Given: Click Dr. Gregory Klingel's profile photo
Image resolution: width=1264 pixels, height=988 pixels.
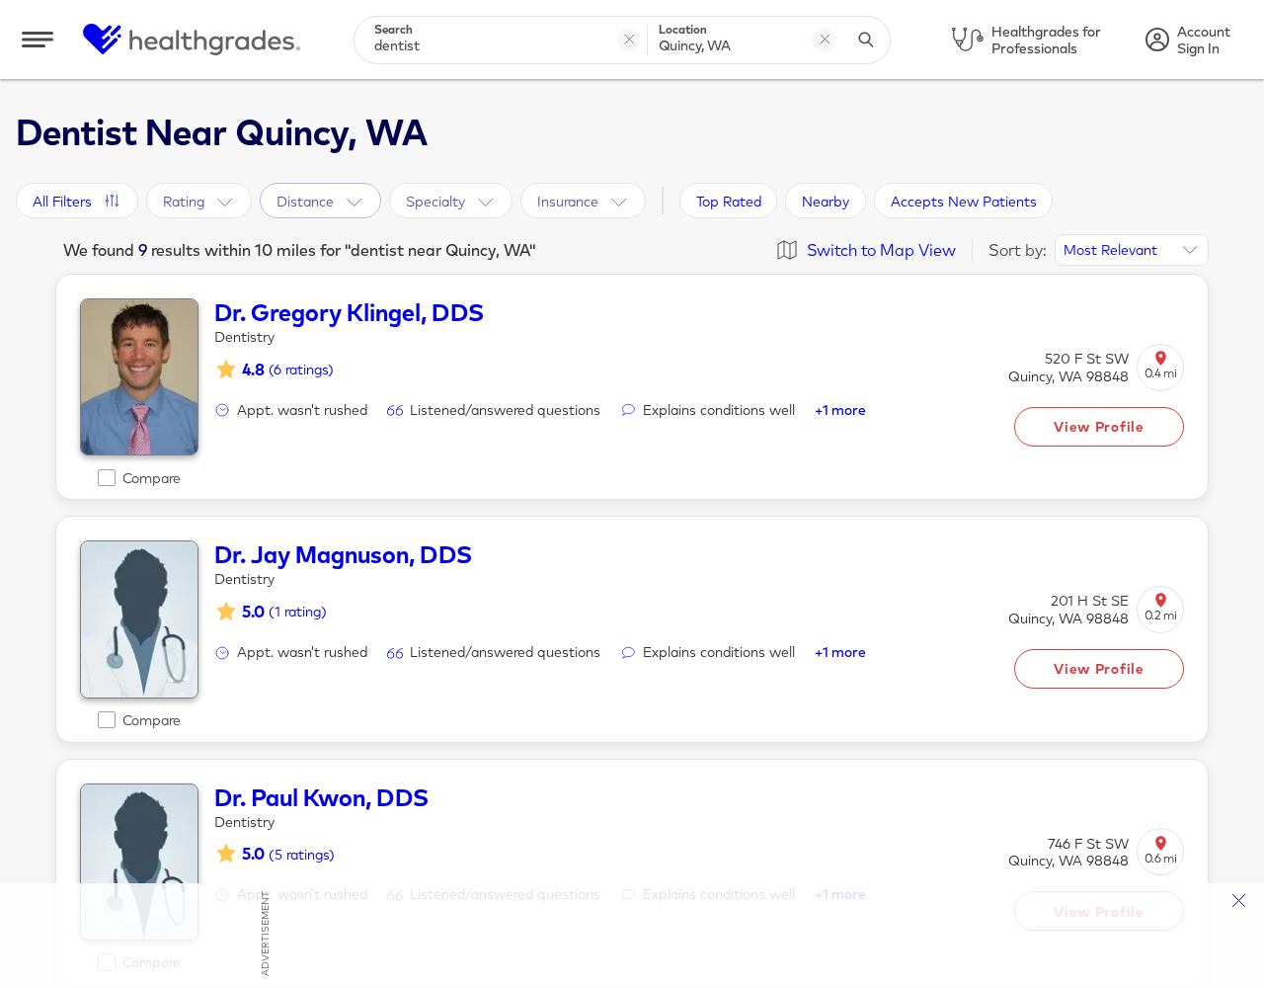Looking at the screenshot, I should coord(139,376).
